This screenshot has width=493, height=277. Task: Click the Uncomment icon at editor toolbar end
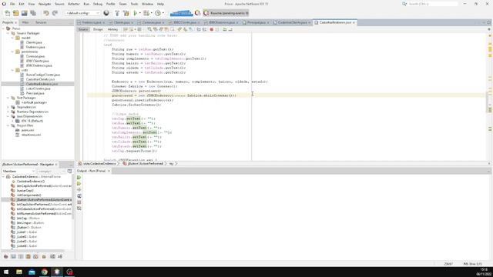click(230, 29)
